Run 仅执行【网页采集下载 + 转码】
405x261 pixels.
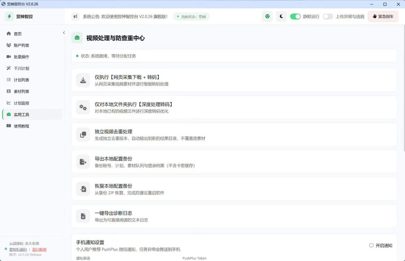[234, 80]
